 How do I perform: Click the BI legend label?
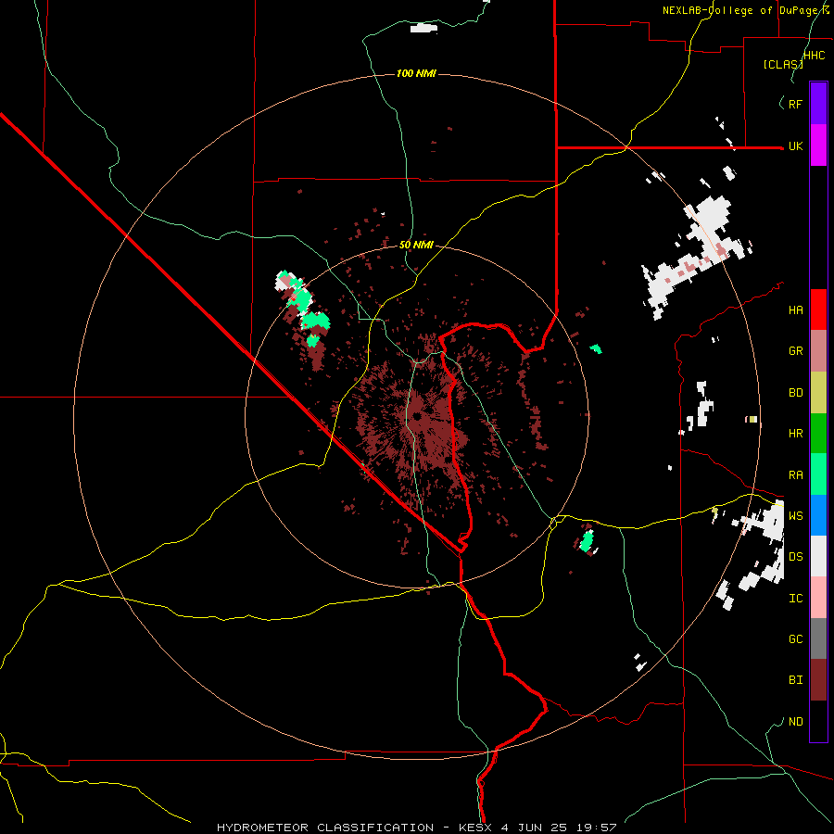[795, 680]
